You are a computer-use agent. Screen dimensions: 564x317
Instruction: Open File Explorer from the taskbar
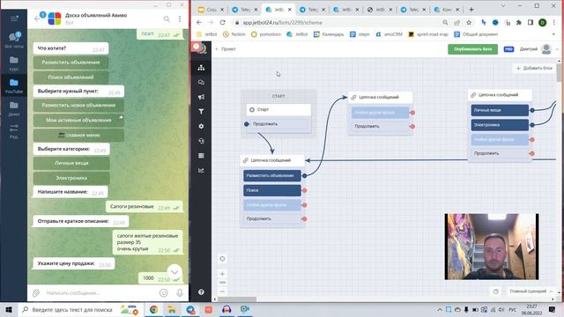coord(172,309)
